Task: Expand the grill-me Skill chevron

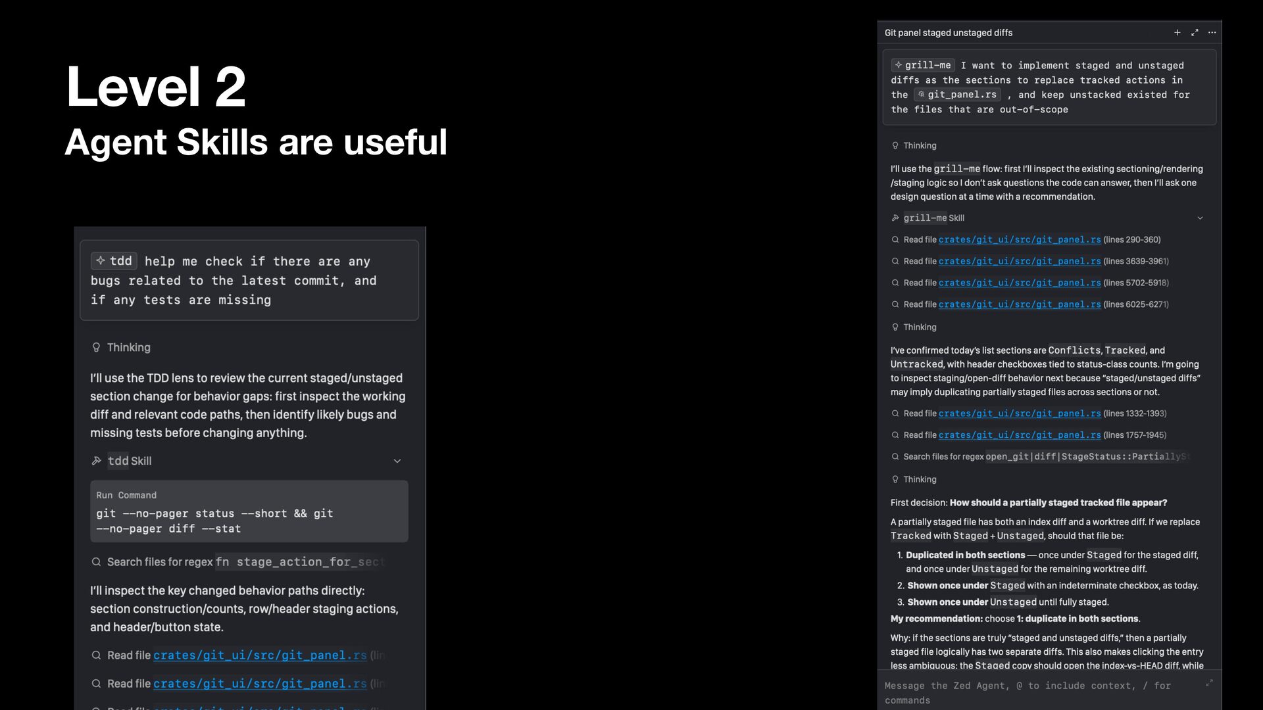Action: pyautogui.click(x=1200, y=218)
